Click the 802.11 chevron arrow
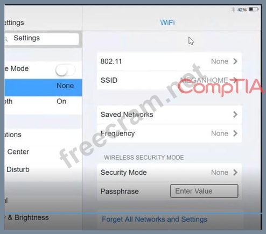Viewport: 266px width, 234px height. pyautogui.click(x=235, y=61)
